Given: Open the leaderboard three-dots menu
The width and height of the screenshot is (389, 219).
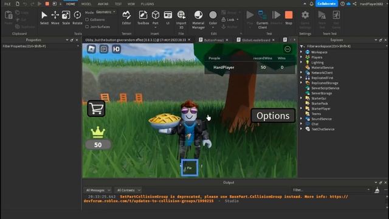Looking at the screenshot, I should [x=287, y=49].
